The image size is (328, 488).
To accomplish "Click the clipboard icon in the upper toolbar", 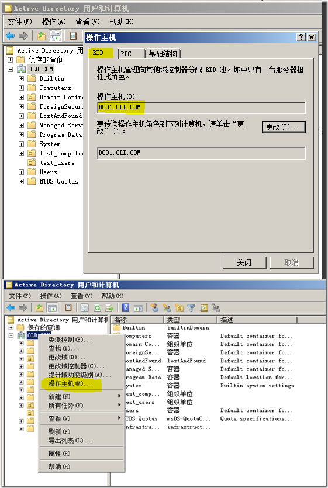I will [73, 36].
